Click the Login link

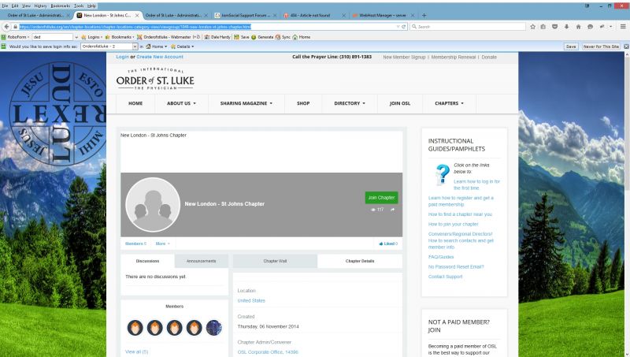click(123, 57)
